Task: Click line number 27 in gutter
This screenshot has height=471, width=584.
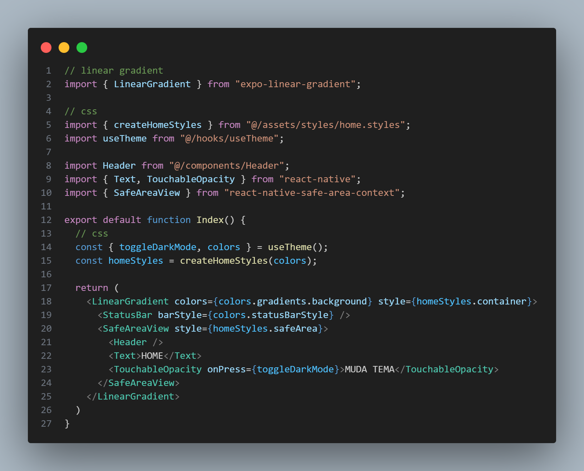Action: 46,423
